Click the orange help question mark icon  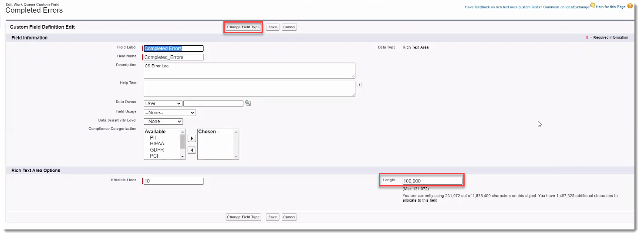[x=630, y=6]
